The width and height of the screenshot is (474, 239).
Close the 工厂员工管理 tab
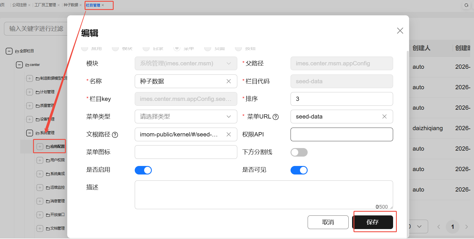click(x=59, y=5)
